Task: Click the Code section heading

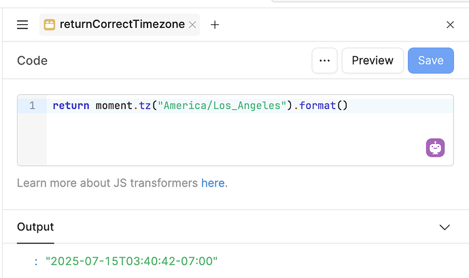Action: 33,60
